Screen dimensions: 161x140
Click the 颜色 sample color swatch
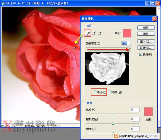pos(127,33)
